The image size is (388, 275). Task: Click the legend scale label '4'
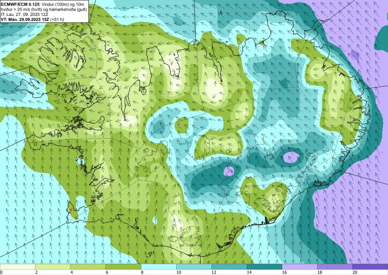(71, 273)
